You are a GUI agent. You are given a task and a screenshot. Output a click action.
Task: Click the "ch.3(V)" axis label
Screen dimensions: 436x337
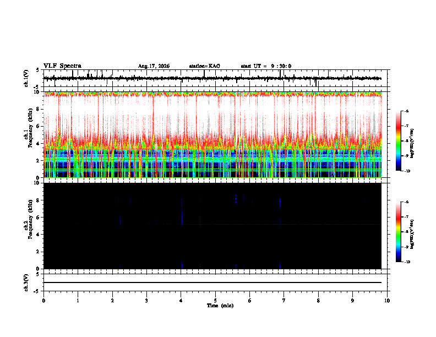pos(26,282)
